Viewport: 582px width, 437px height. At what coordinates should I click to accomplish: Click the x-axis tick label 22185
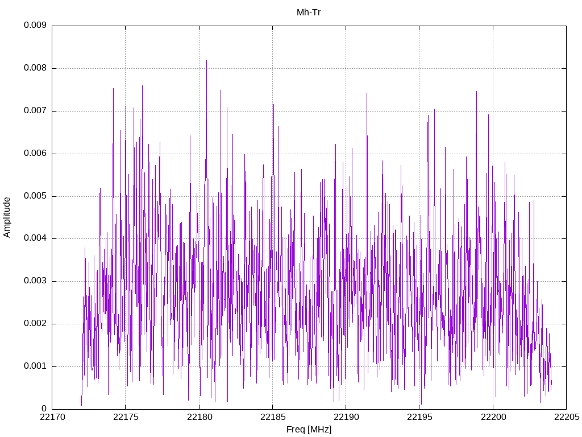coord(273,417)
